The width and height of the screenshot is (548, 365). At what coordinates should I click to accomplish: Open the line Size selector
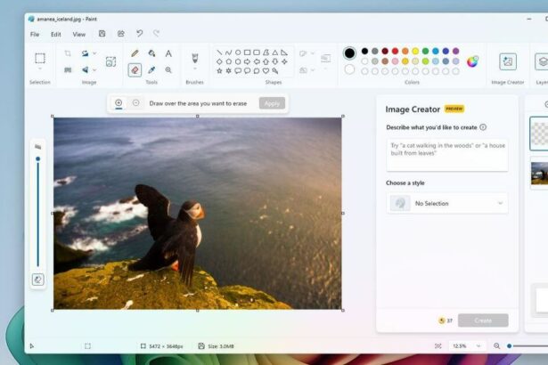tap(326, 59)
